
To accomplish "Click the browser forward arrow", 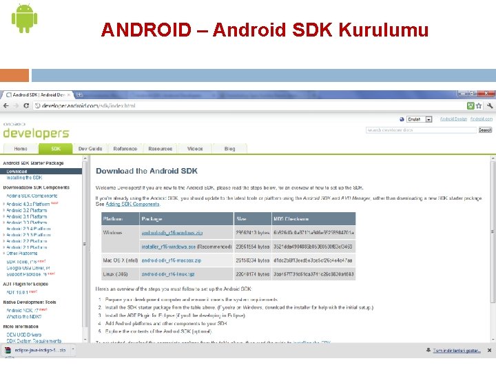I will click(16, 105).
